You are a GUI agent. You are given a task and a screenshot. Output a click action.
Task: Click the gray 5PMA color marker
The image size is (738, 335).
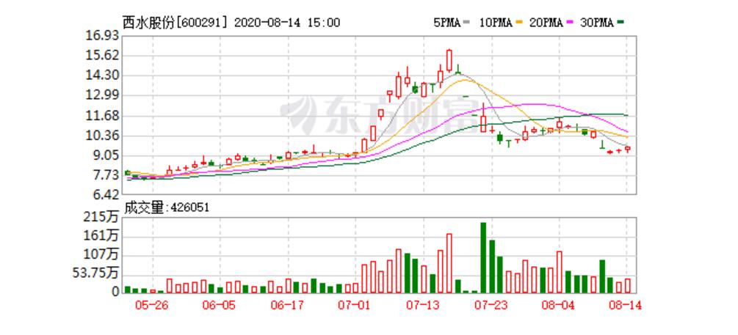coord(466,23)
